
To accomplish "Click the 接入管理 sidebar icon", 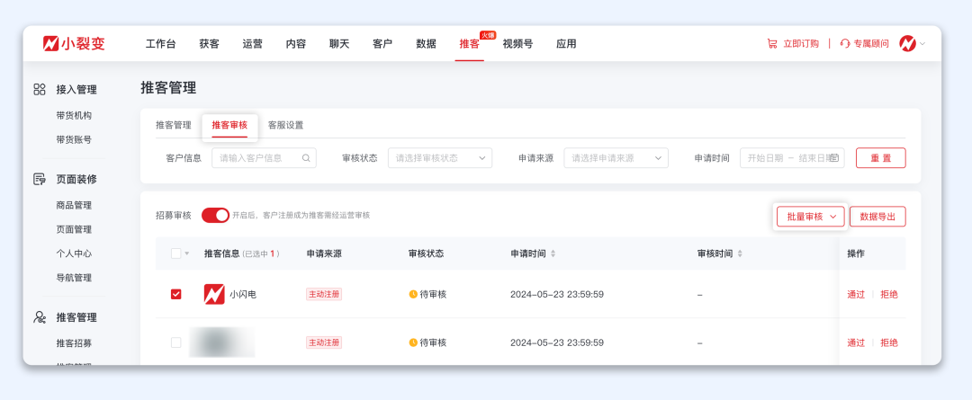I will pyautogui.click(x=40, y=89).
